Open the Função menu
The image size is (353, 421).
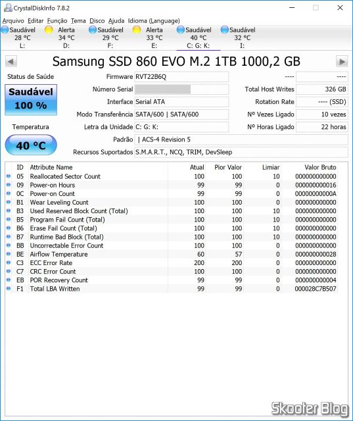coord(57,20)
